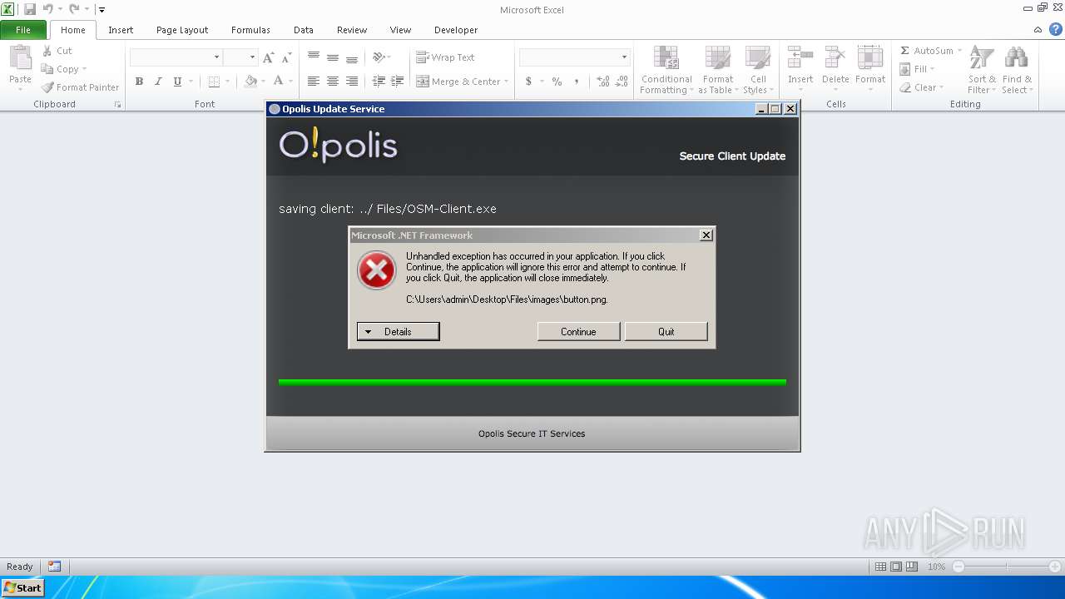Open the File tab
The height and width of the screenshot is (599, 1065).
point(23,30)
